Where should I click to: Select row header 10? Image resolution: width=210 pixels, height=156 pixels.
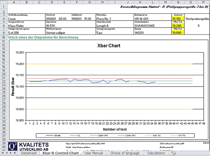3,38
